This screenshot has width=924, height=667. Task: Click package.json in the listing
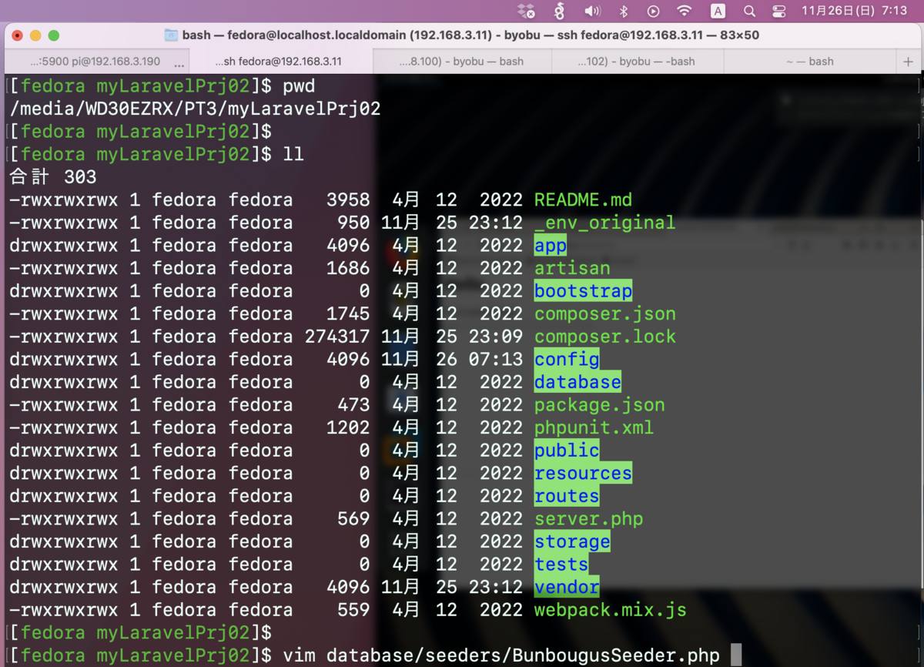click(x=599, y=405)
